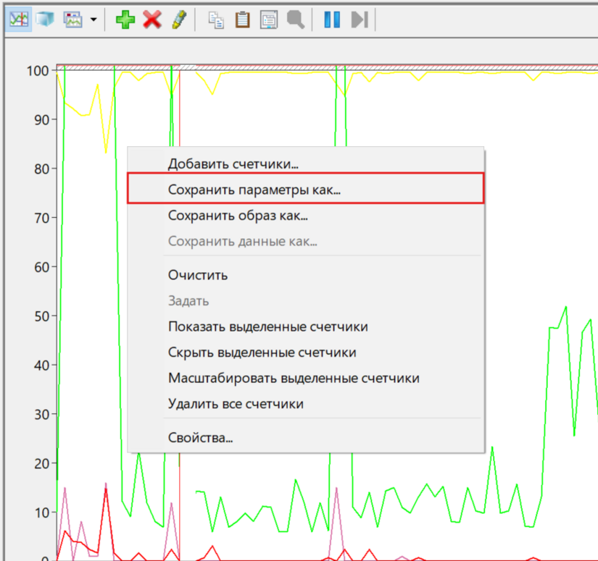Screen dimensions: 598x561
Task: Click the Copy properties icon
Action: (216, 20)
